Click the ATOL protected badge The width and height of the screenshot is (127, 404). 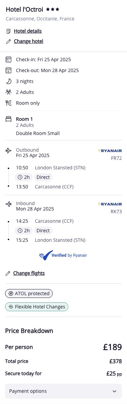click(29, 293)
